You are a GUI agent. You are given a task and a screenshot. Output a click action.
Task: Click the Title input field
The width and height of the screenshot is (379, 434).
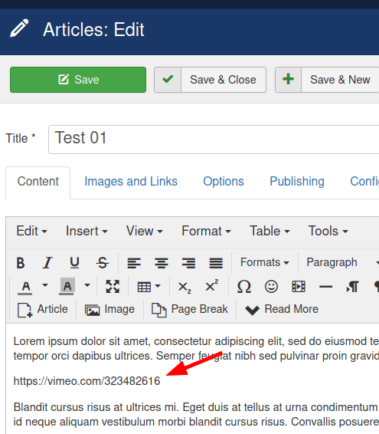tap(214, 140)
